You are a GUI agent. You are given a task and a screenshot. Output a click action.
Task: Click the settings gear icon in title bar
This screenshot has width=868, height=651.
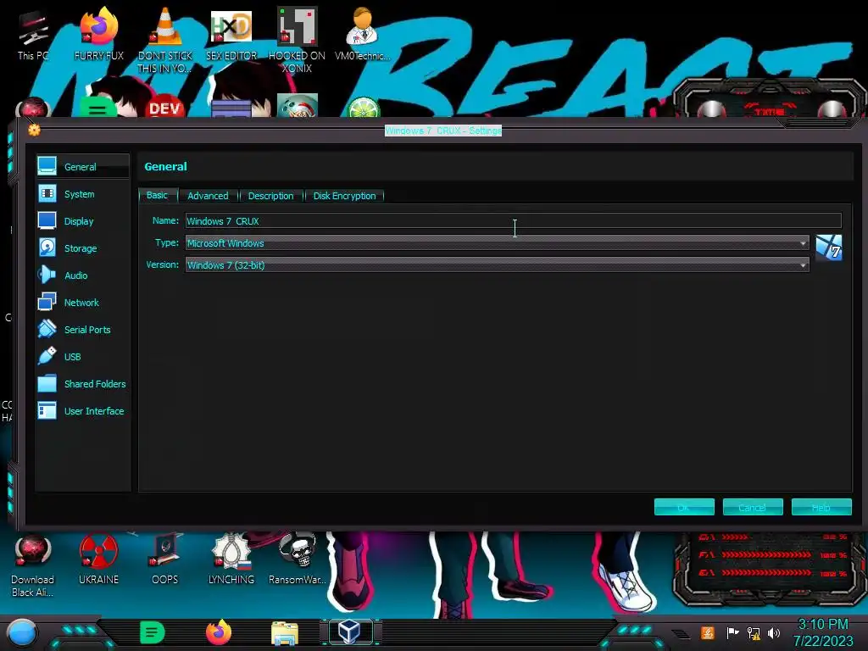coord(34,130)
